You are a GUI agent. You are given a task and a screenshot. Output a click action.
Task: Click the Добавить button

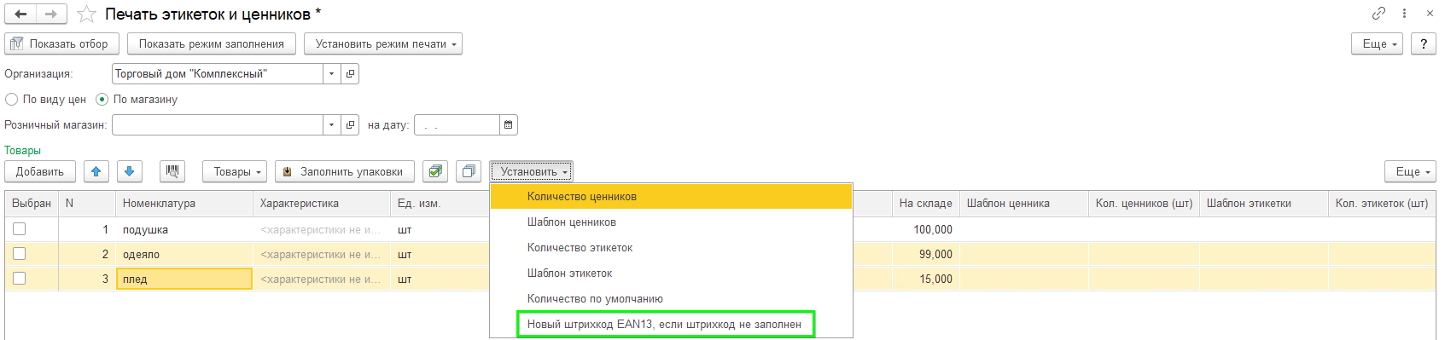click(40, 171)
